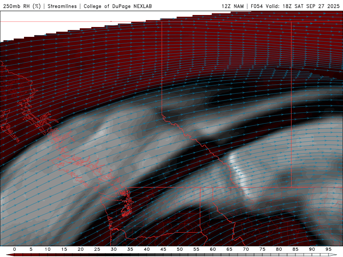
Task: Click the colorbar label '0'
Action: click(15, 249)
